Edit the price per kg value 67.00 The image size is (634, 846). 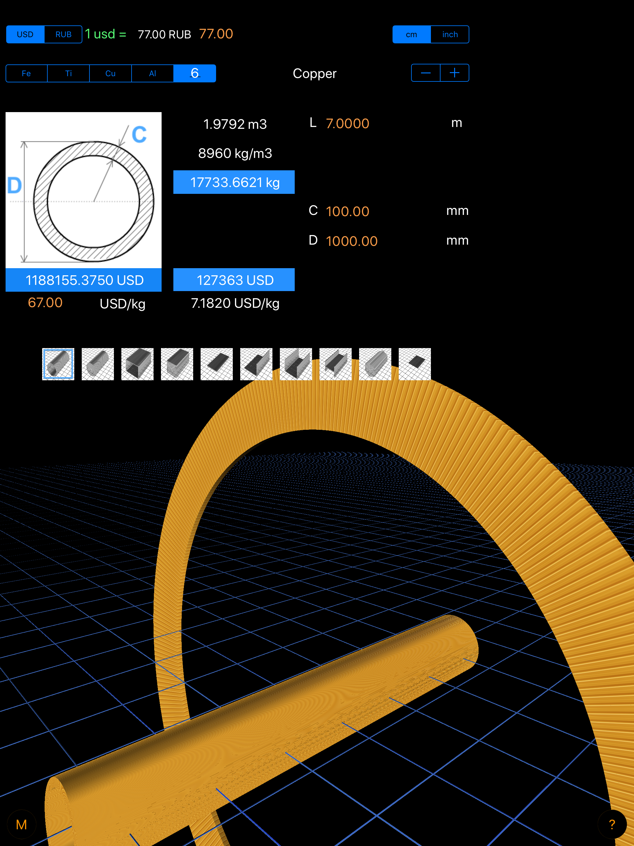pyautogui.click(x=45, y=303)
